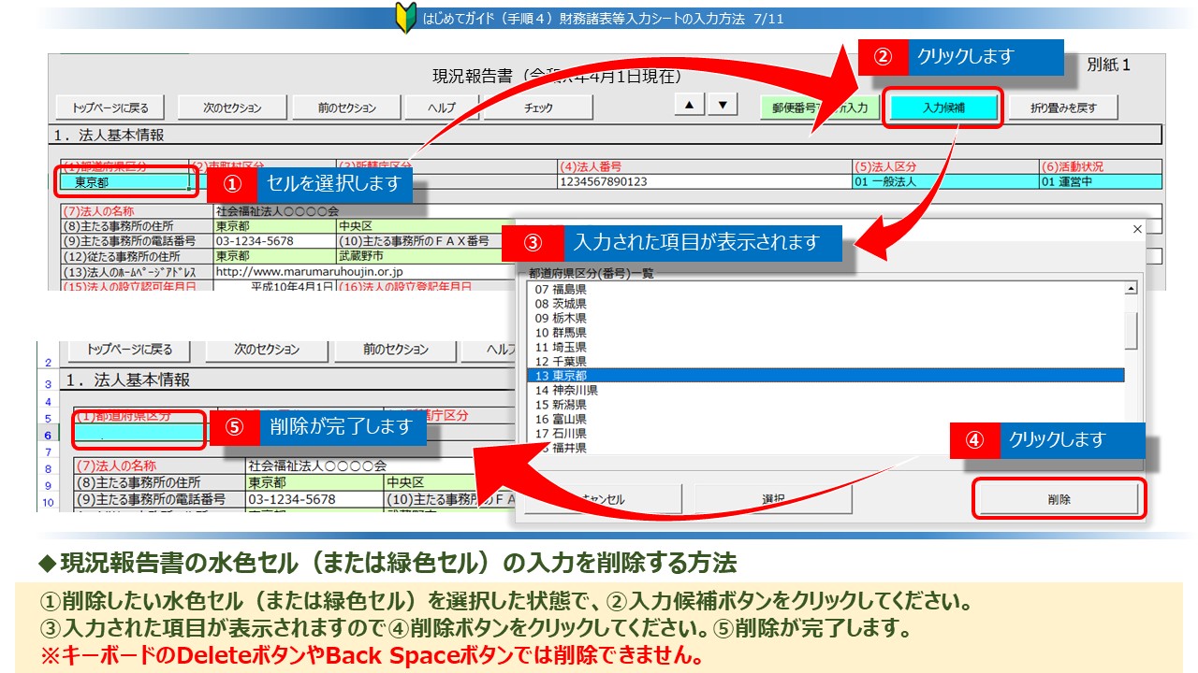This screenshot has width=1198, height=673.
Task: Select 13 東京都 in the prefecture list
Action: pos(824,376)
